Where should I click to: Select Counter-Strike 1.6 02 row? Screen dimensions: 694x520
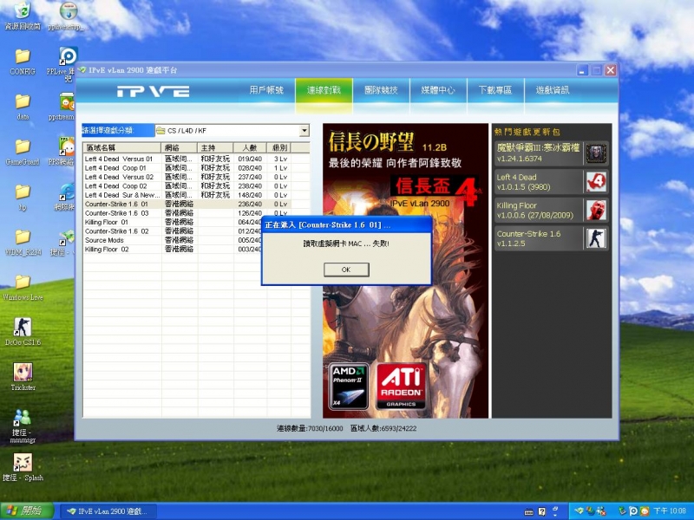(x=173, y=231)
